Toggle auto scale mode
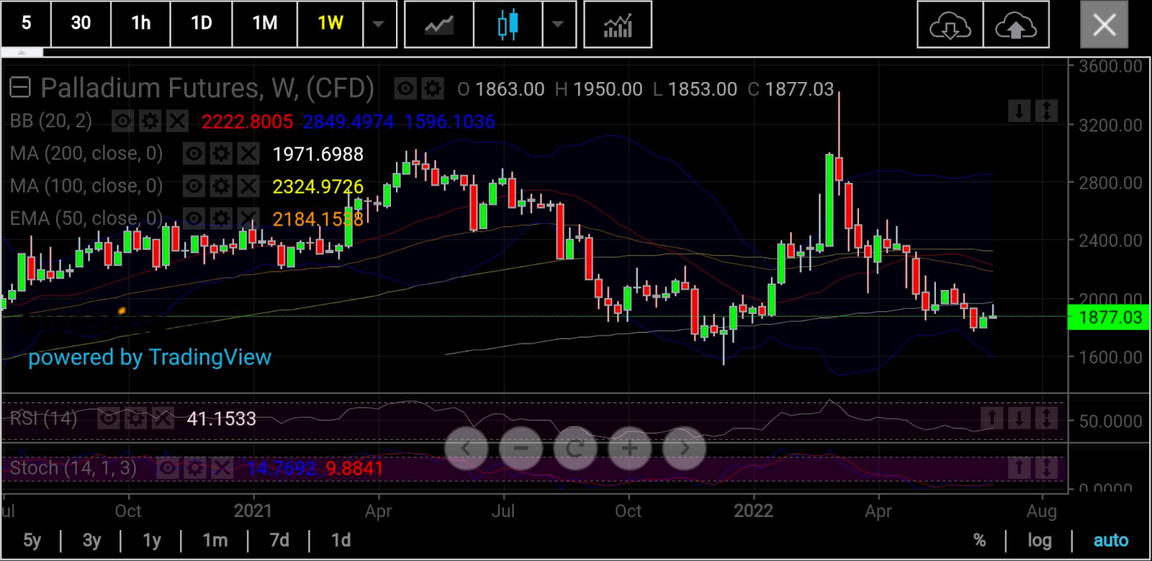Viewport: 1152px width, 561px height. (x=1111, y=540)
